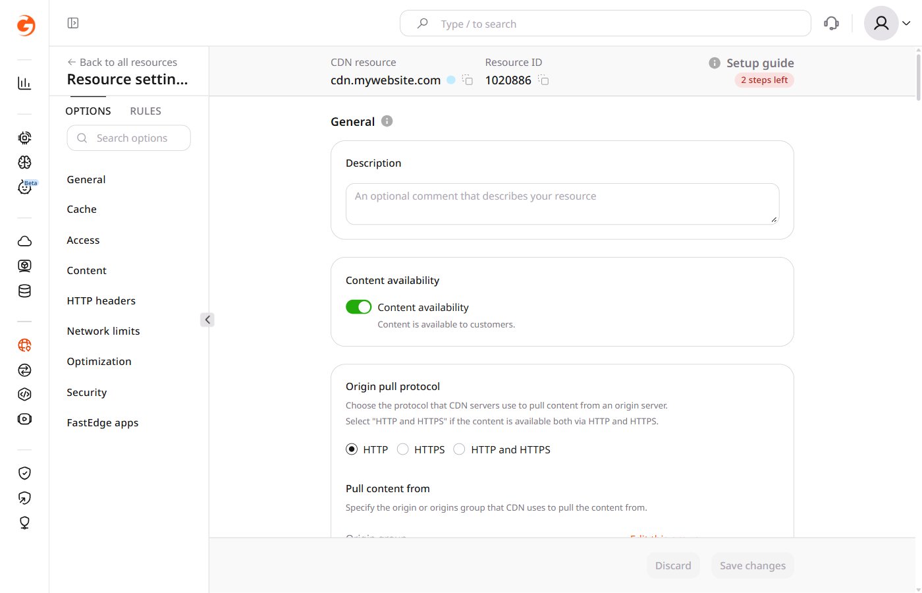922x593 pixels.
Task: Select the HTTPS origin pull protocol
Action: click(403, 449)
